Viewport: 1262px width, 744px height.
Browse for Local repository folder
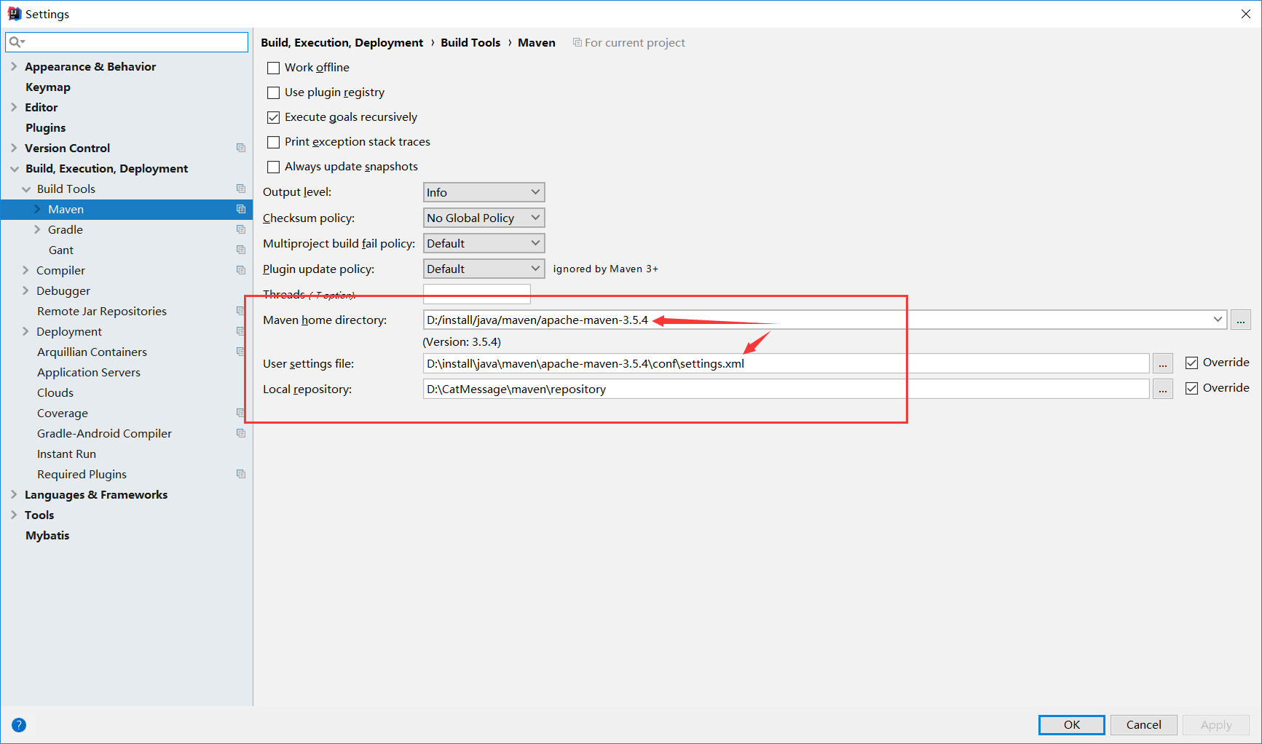pyautogui.click(x=1163, y=389)
